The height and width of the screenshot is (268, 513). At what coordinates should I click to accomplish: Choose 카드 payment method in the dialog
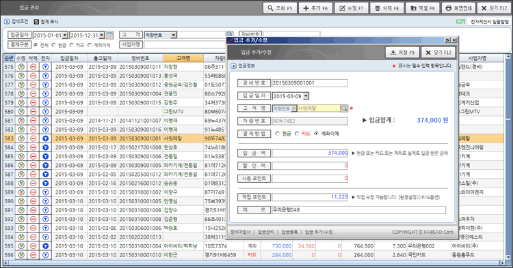[297, 134]
